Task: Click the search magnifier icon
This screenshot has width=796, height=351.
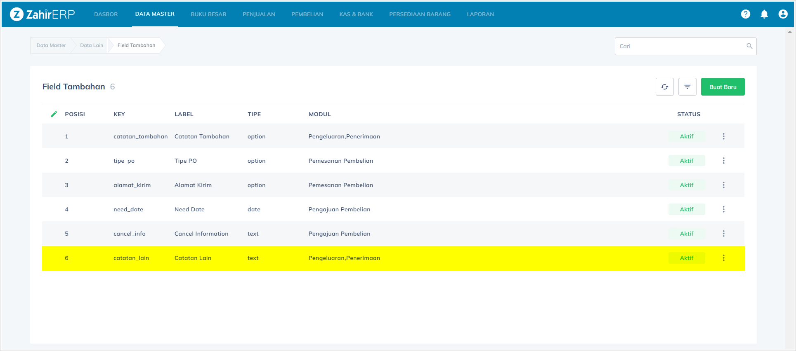Action: coord(749,46)
